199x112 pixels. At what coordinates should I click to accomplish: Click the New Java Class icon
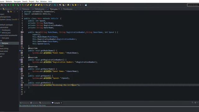[31, 5]
